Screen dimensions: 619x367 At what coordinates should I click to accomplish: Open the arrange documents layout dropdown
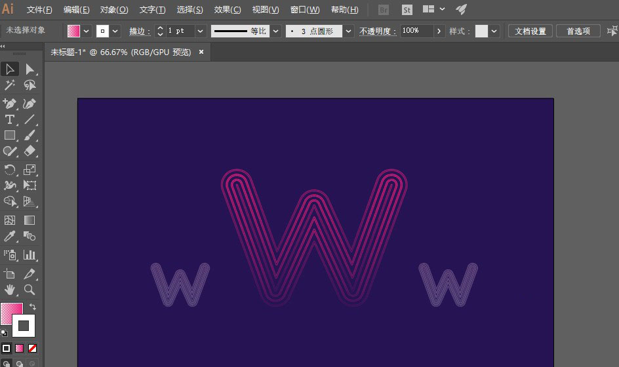433,9
